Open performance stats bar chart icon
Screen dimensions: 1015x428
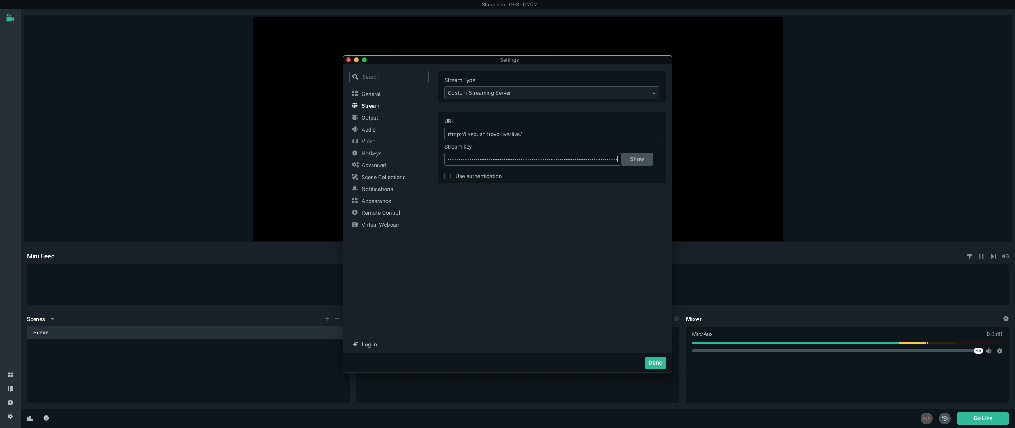pyautogui.click(x=30, y=418)
